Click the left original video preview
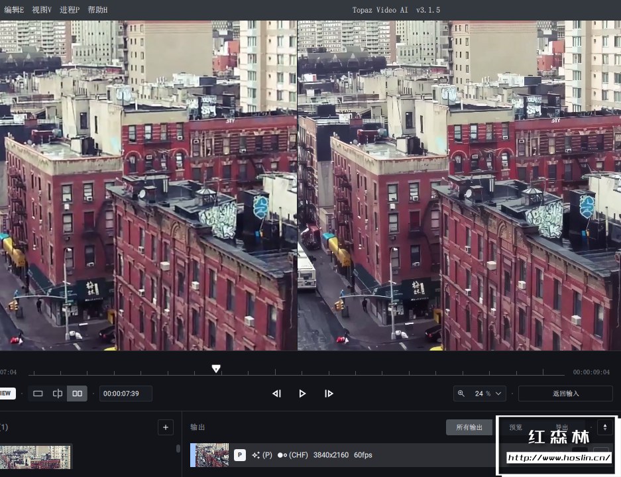Screen dimensions: 621x477 pyautogui.click(x=148, y=185)
